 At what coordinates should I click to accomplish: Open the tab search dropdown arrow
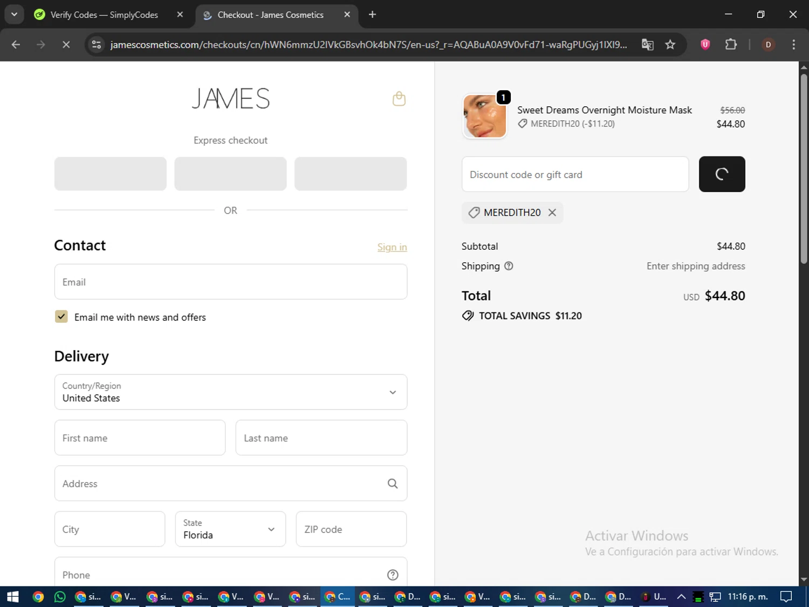coord(14,15)
